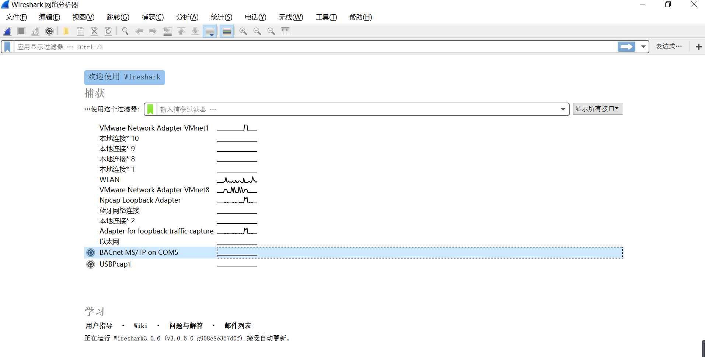
Task: Open the 表达式 expression builder
Action: point(669,46)
